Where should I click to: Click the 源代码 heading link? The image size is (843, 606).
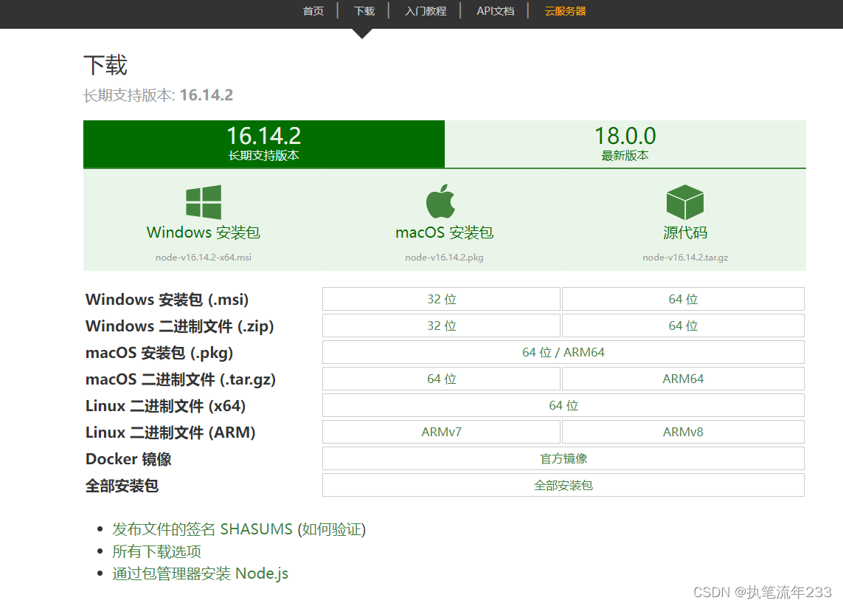(x=685, y=233)
